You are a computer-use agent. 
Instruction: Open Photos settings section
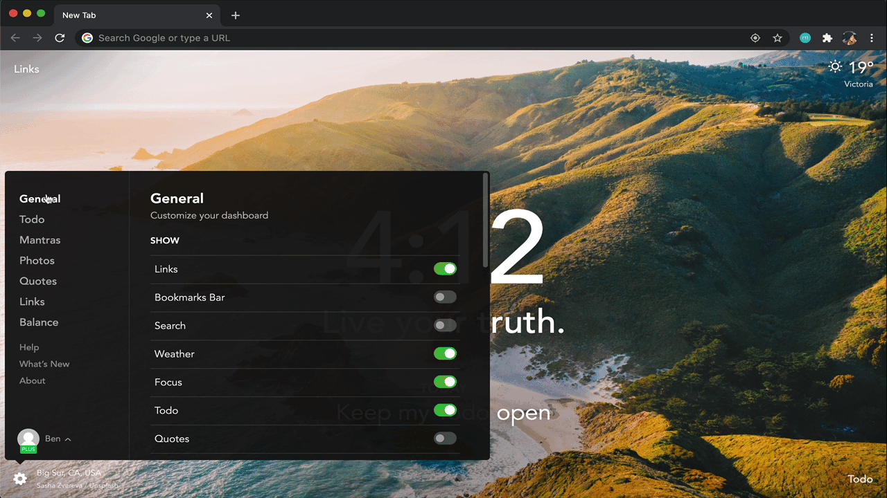[37, 261]
